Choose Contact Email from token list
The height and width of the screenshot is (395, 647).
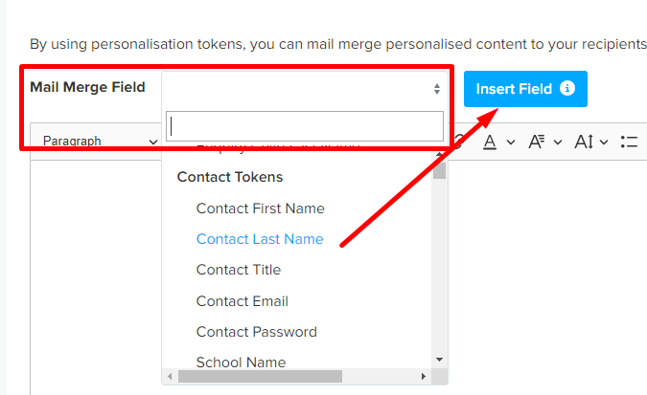[x=243, y=301]
